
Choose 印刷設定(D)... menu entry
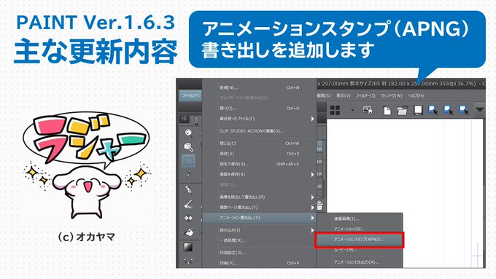(x=260, y=253)
